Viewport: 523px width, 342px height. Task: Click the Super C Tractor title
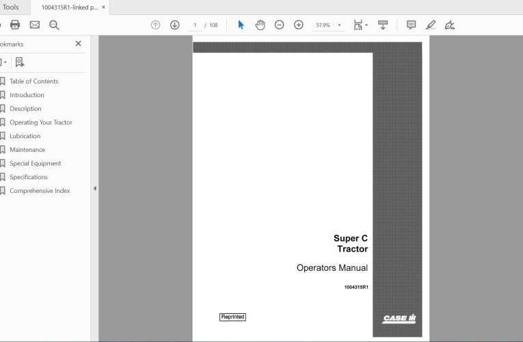coord(351,244)
